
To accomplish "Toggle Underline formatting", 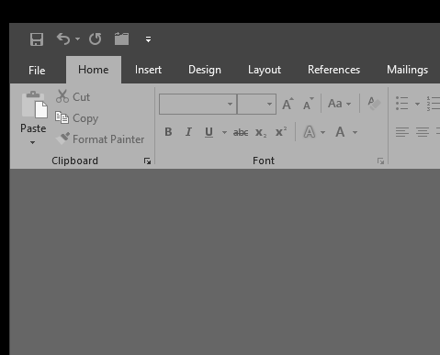I will [x=209, y=132].
